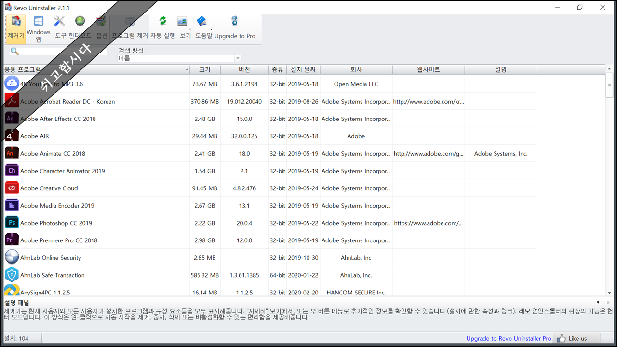617x347 pixels.
Task: Close the 설명 패널 description panel
Action: (x=608, y=302)
